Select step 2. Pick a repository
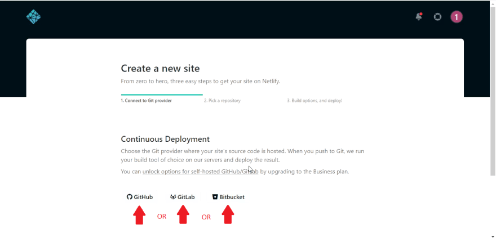This screenshot has width=496, height=238. pos(222,101)
